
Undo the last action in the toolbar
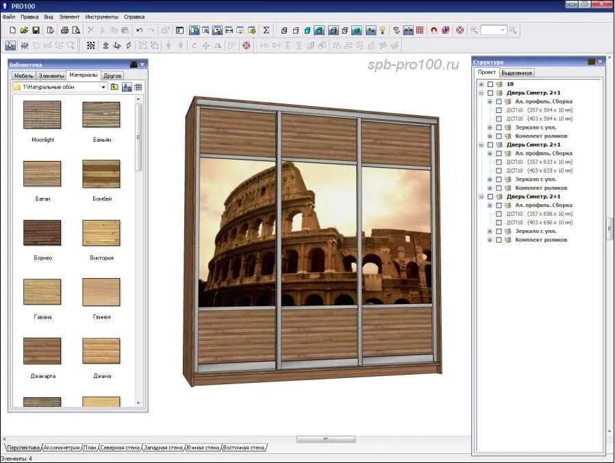point(139,30)
